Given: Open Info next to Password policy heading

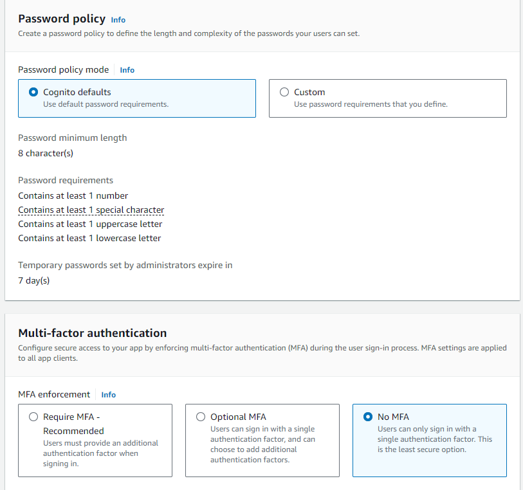Looking at the screenshot, I should (118, 20).
